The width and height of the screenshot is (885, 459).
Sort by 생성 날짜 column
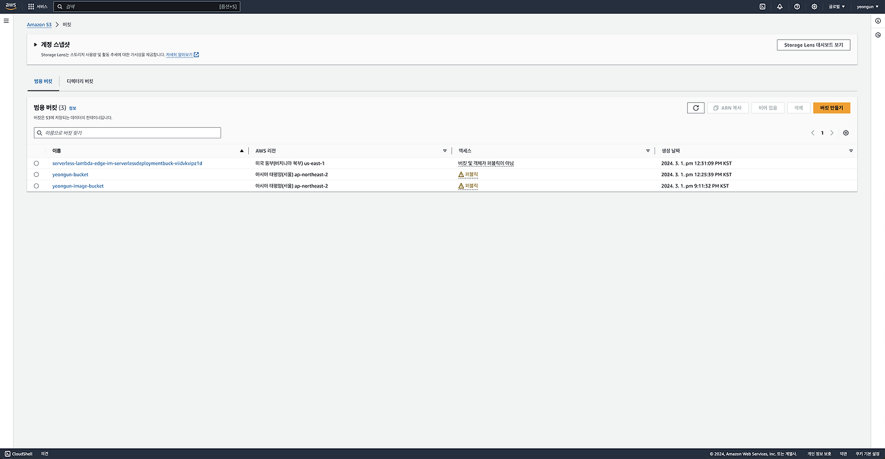[x=851, y=151]
